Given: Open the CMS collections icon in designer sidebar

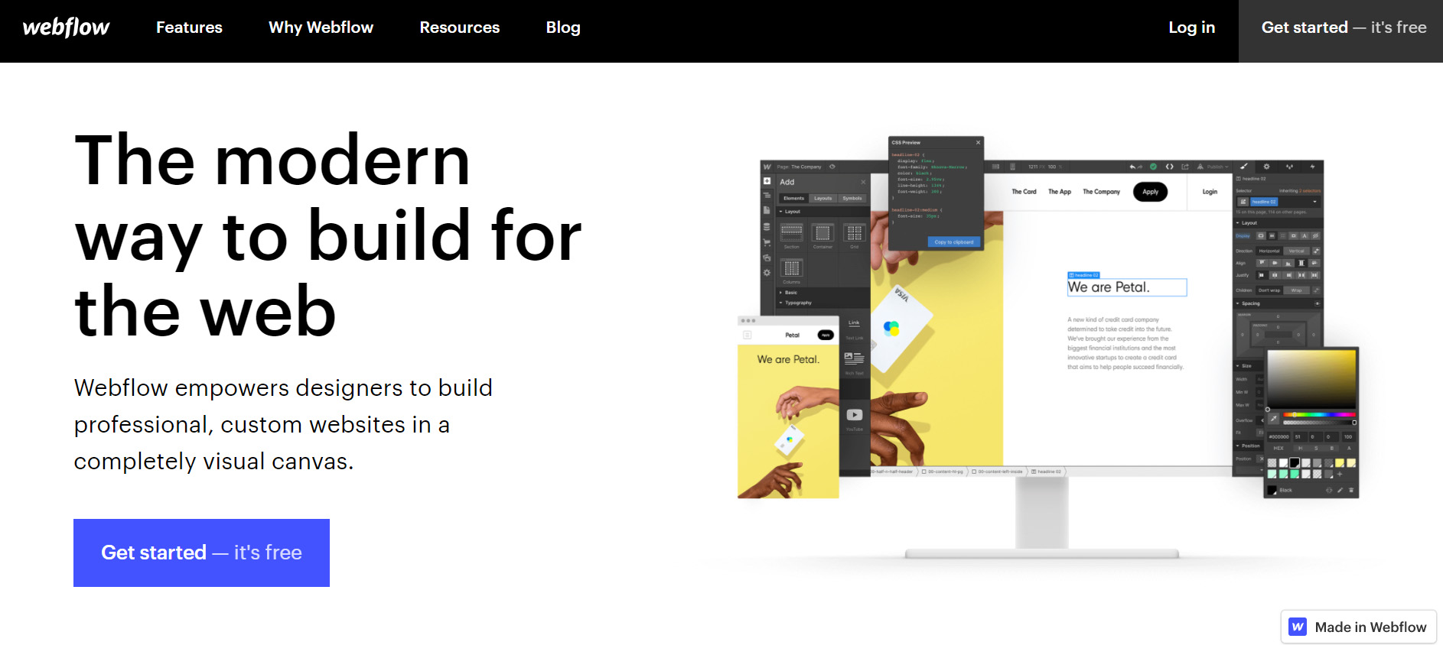Looking at the screenshot, I should click(x=767, y=227).
